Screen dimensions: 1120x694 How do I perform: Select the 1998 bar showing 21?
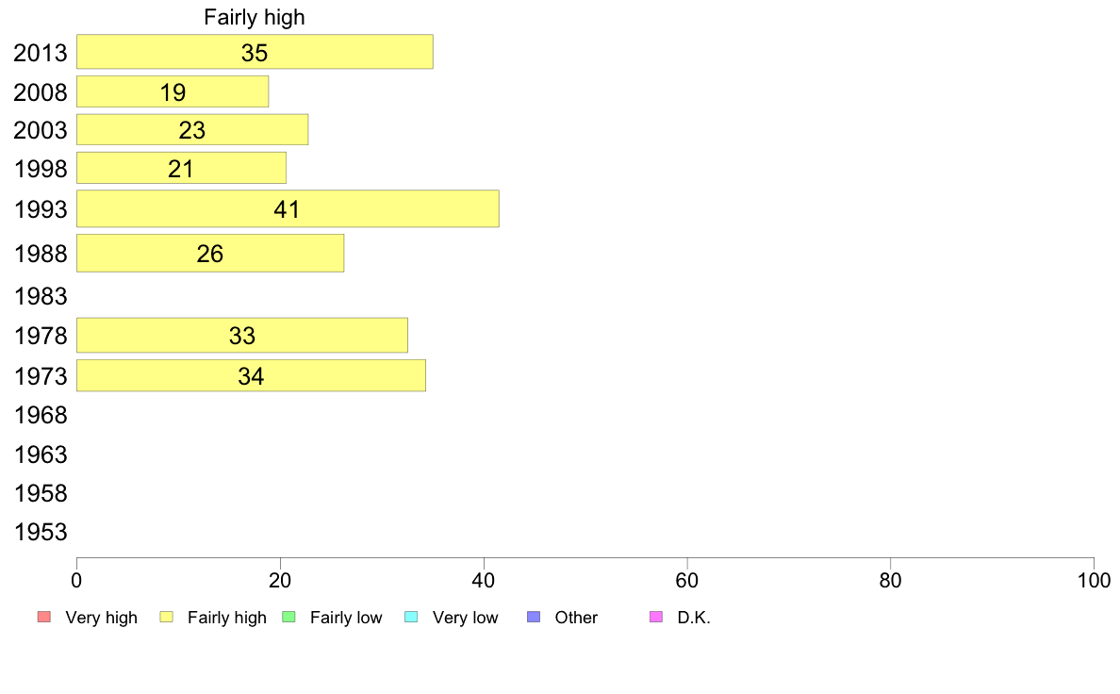pos(181,168)
